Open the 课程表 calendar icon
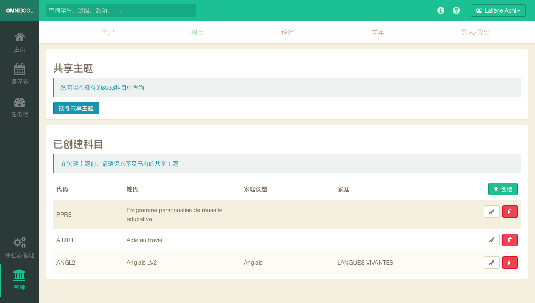This screenshot has width=535, height=303. pyautogui.click(x=20, y=70)
